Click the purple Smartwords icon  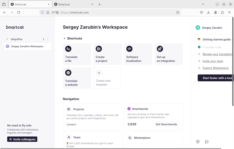[129, 109]
